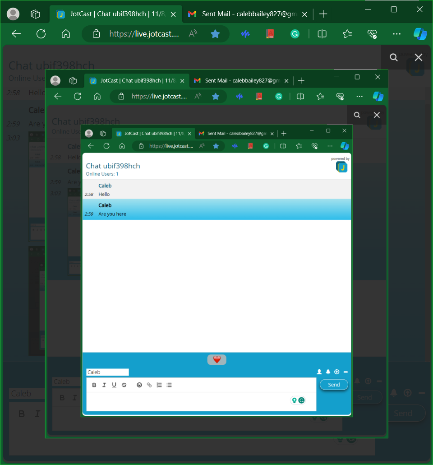Click the message text area below the formatting toolbar
433x465 pixels.
[x=201, y=401]
